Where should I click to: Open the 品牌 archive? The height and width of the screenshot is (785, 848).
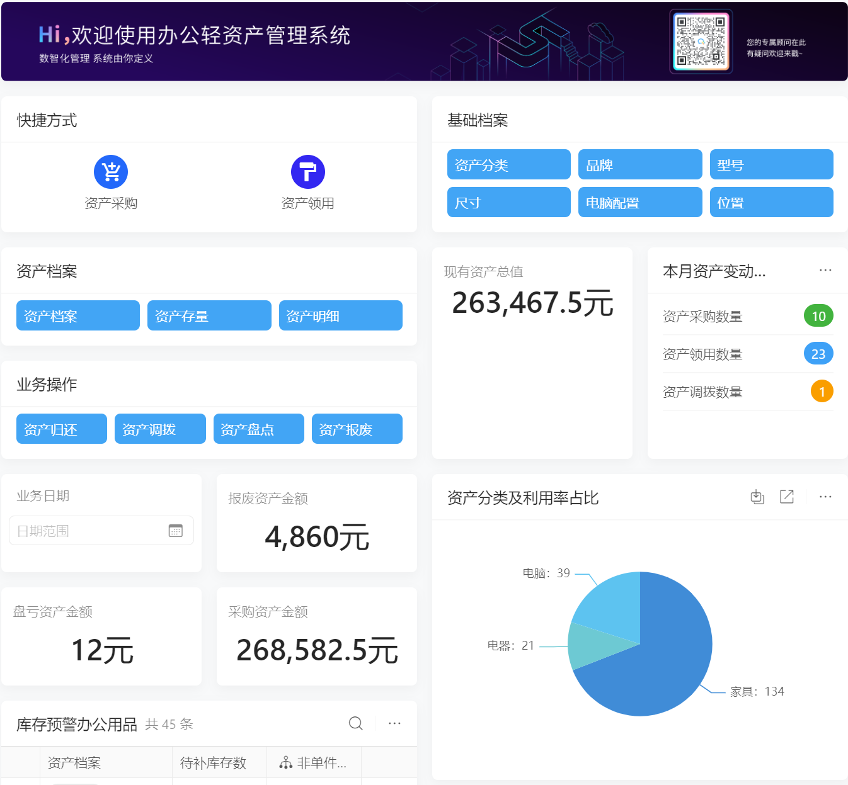[x=639, y=164]
